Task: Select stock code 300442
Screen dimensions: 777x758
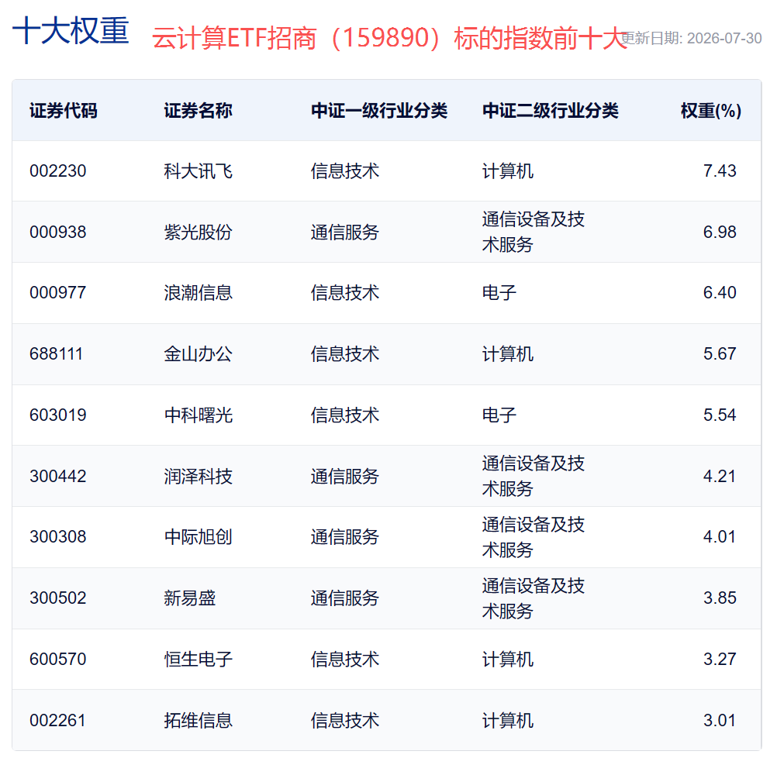Action: coord(58,476)
